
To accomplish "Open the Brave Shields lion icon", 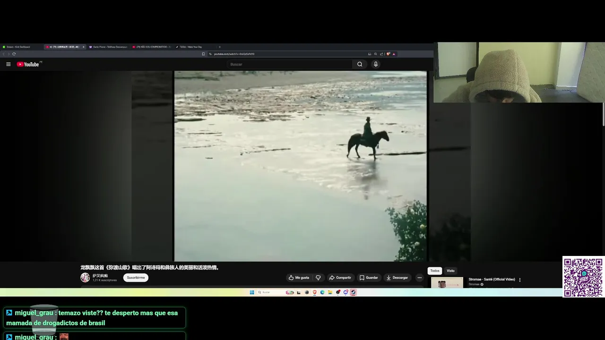I will [x=388, y=54].
